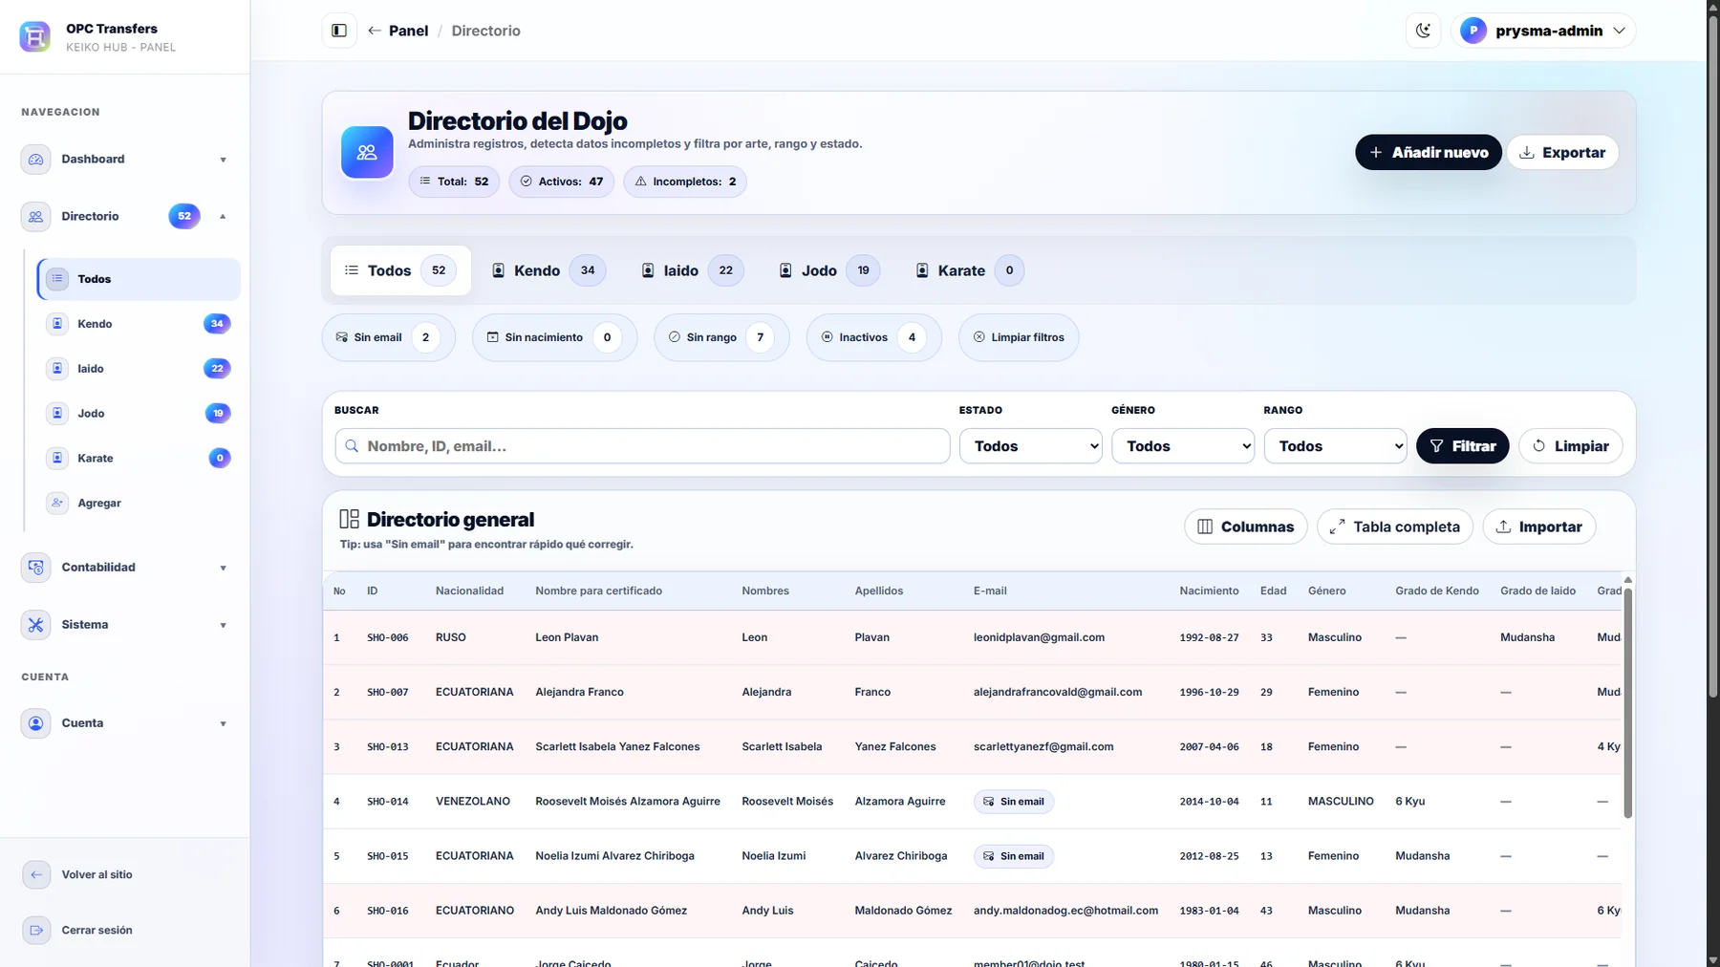Toggle the sidebar collapse icon
The width and height of the screenshot is (1720, 967).
click(339, 31)
